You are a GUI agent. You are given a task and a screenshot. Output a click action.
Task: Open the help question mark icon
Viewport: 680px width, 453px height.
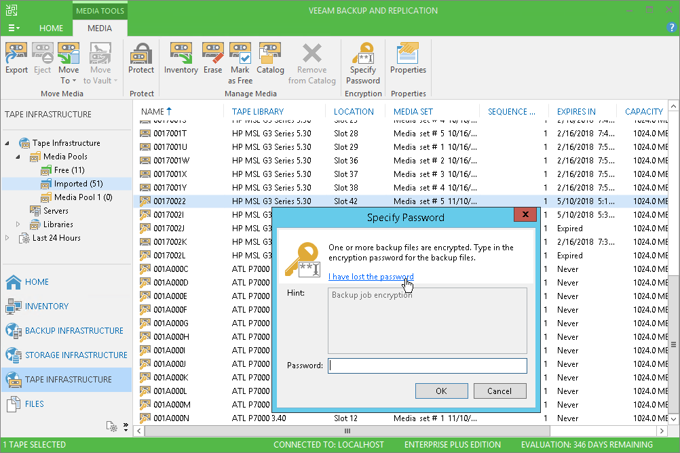pos(671,28)
